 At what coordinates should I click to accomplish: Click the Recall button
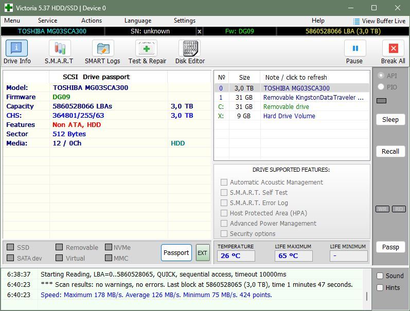click(390, 152)
